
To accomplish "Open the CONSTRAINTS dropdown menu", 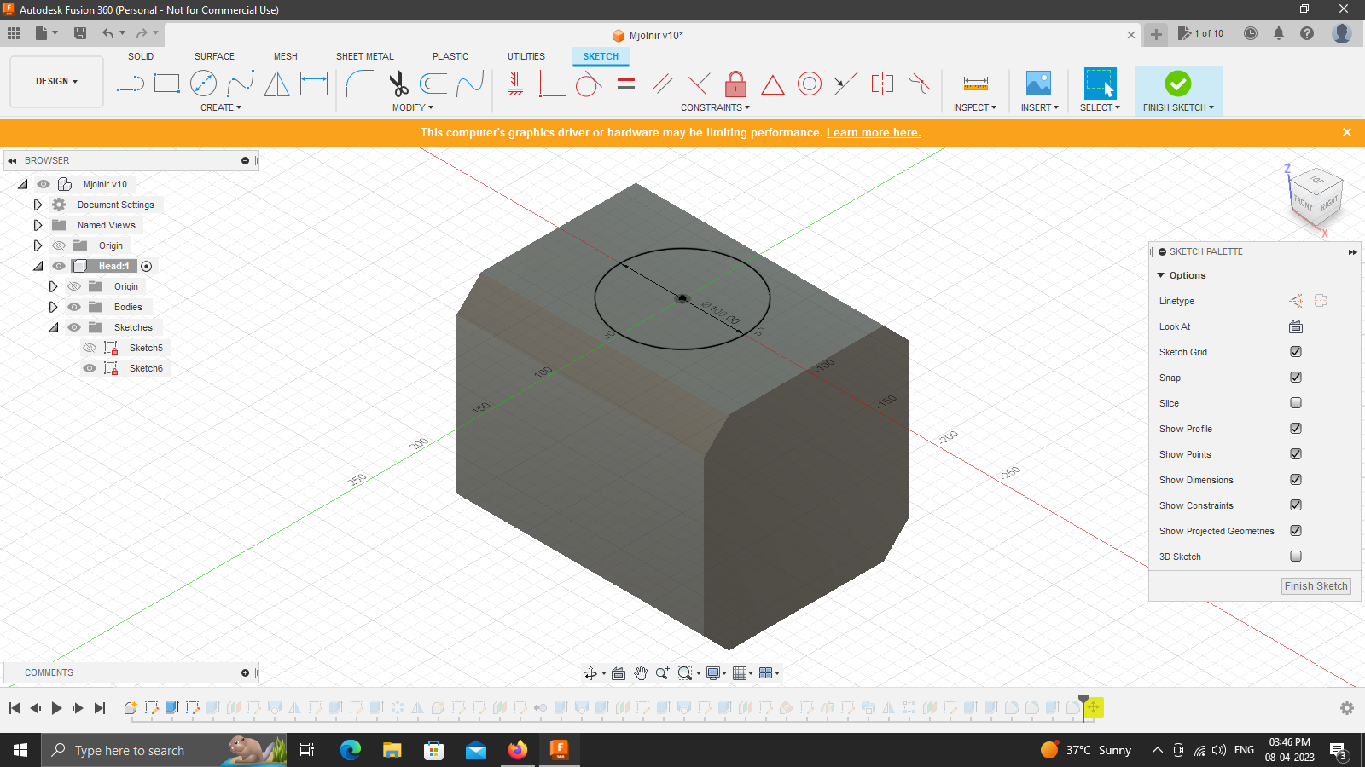I will (x=715, y=107).
